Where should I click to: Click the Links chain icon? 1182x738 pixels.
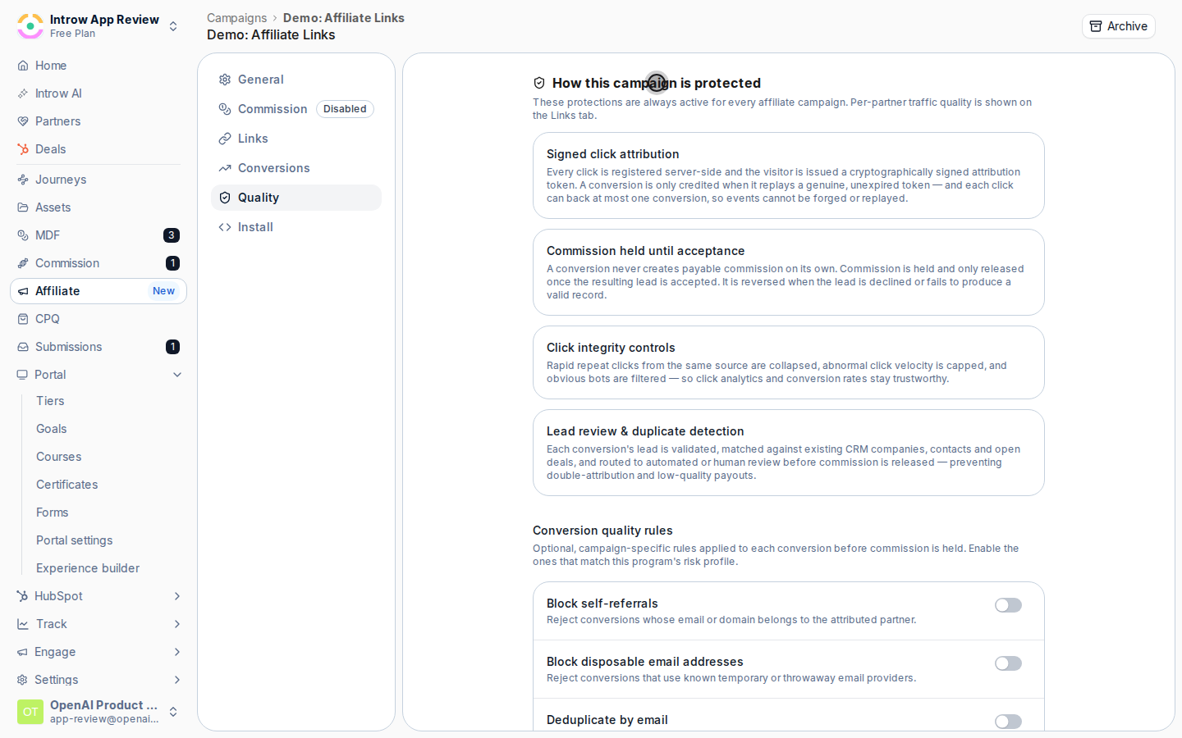[225, 139]
